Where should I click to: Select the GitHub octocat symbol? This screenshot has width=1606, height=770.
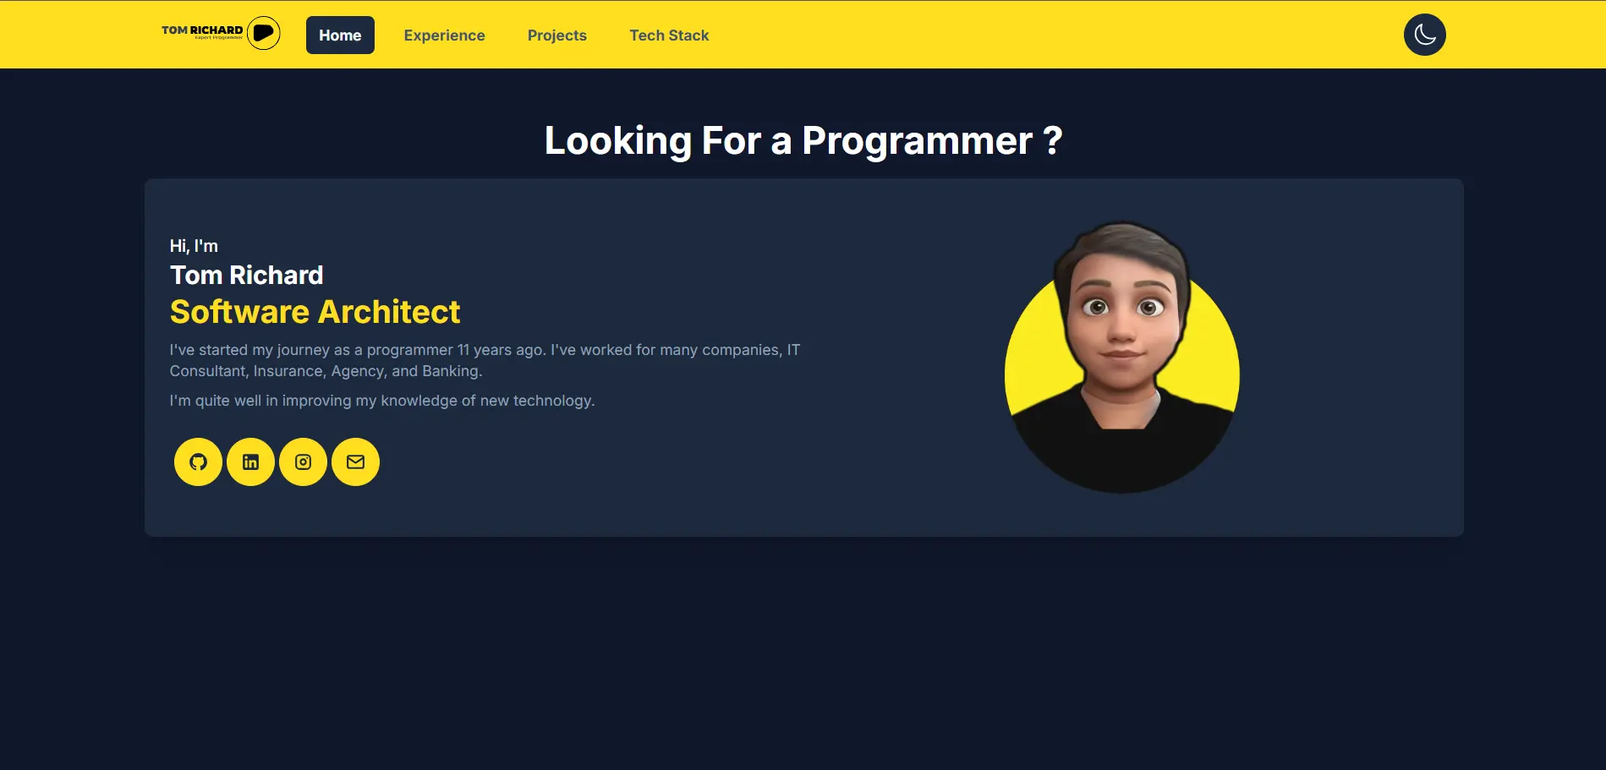(x=197, y=461)
